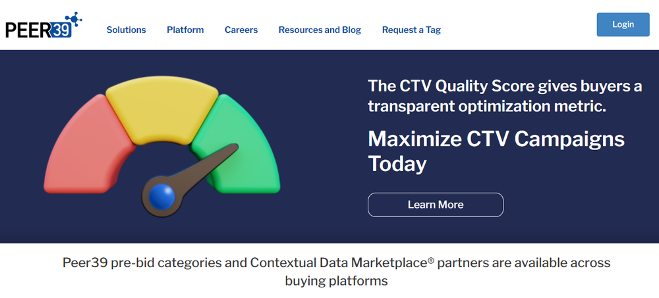Open the Solutions menu

[126, 30]
